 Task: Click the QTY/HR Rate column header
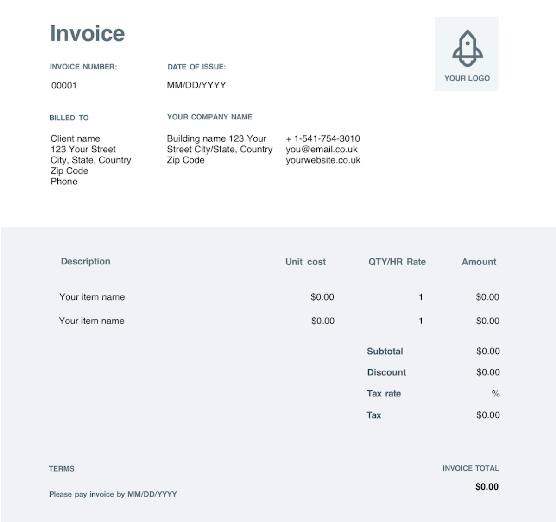(x=397, y=262)
